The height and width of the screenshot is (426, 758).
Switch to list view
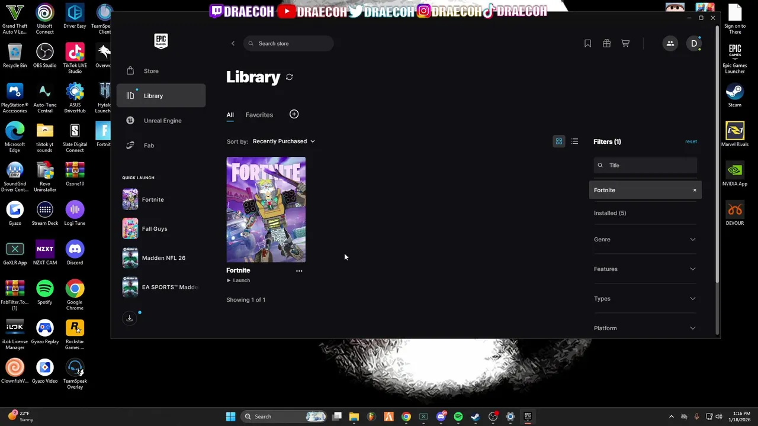click(574, 141)
